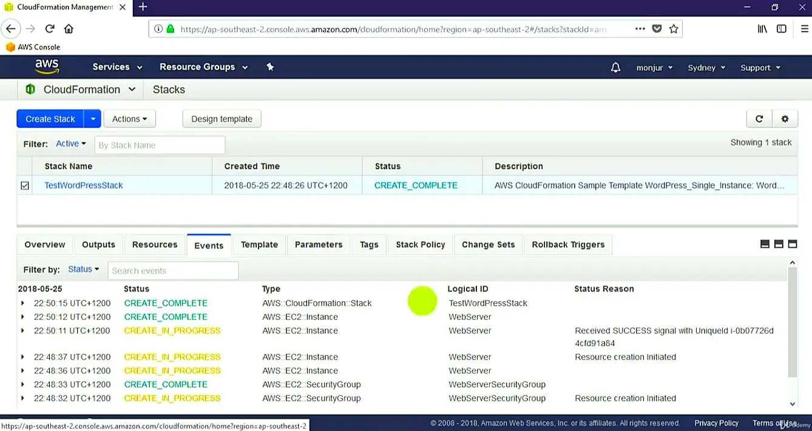
Task: Expand the 22:48:32 event row
Action: tap(23, 398)
